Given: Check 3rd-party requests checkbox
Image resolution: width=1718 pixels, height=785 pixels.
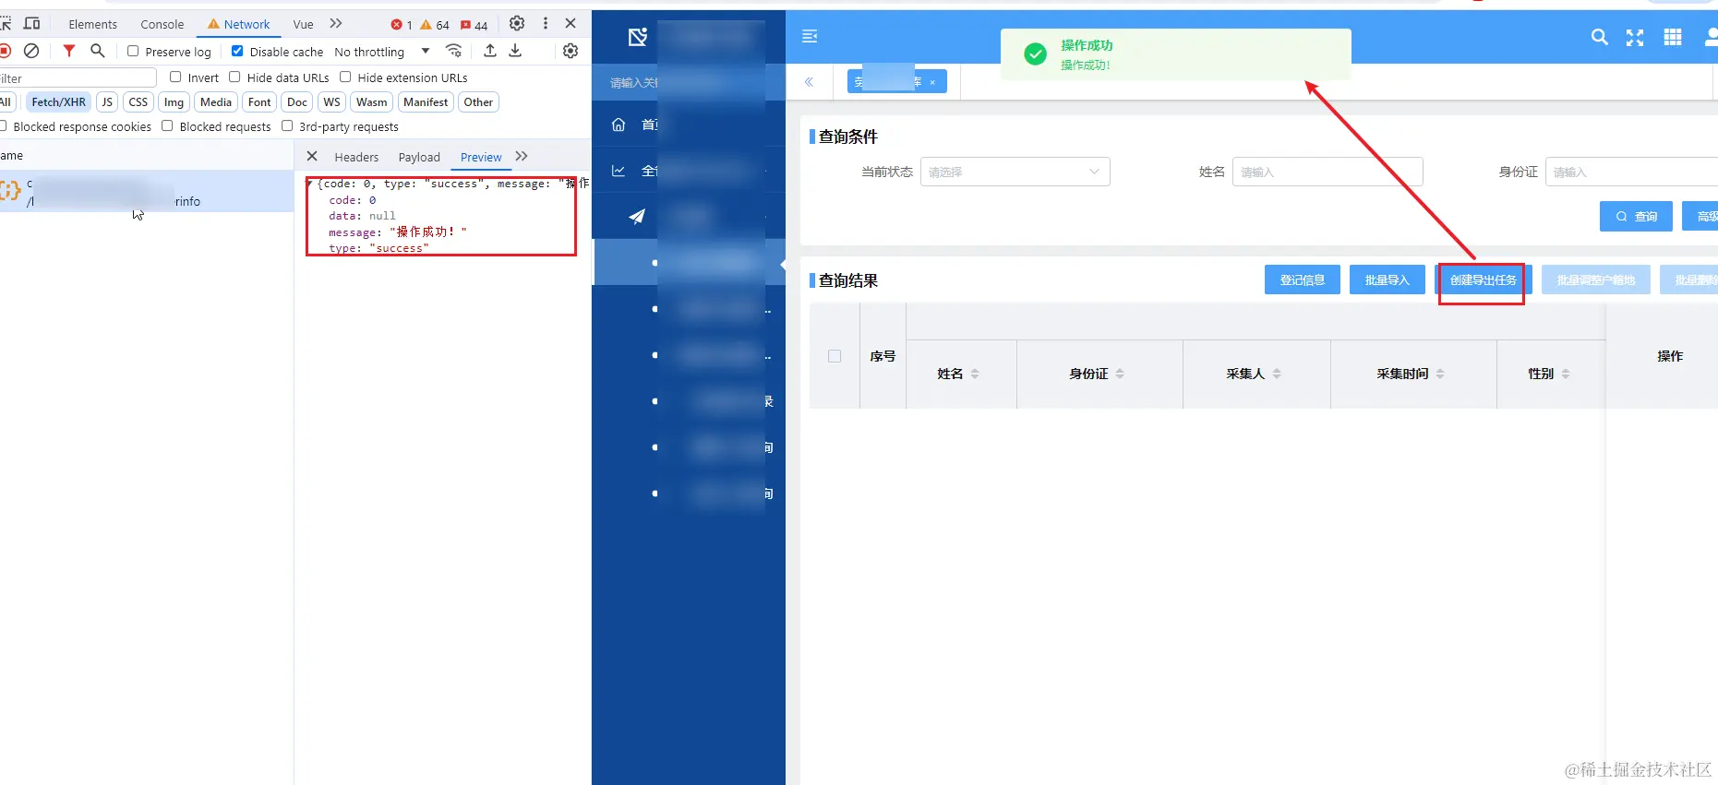Looking at the screenshot, I should pyautogui.click(x=287, y=126).
